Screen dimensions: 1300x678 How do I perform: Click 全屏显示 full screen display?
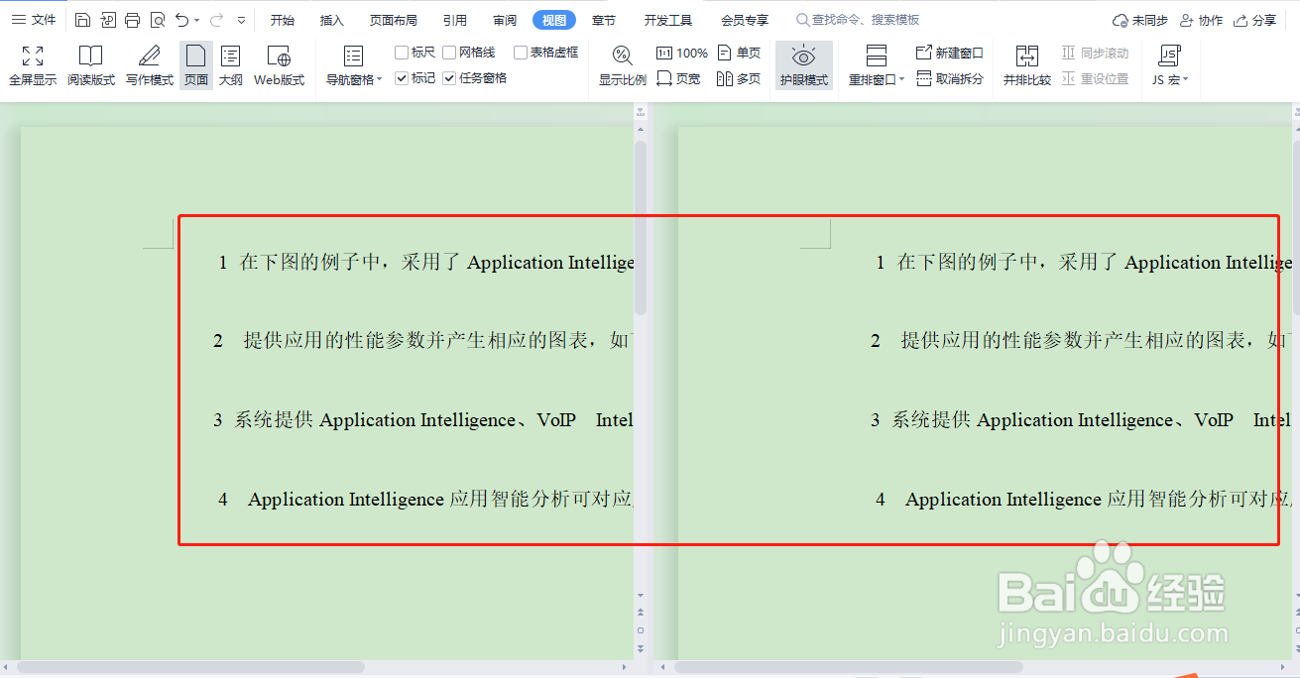(x=32, y=64)
